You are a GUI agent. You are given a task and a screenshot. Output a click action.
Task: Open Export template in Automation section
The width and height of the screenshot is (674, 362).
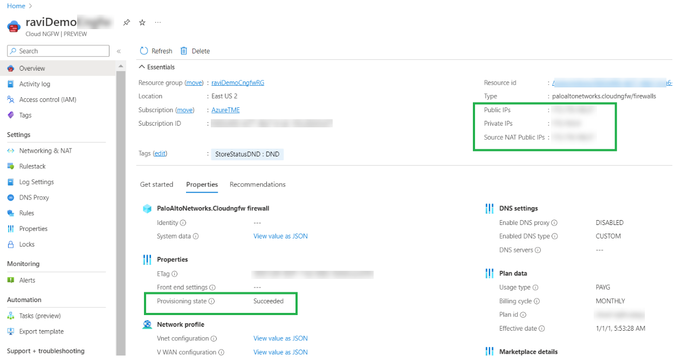tap(41, 331)
